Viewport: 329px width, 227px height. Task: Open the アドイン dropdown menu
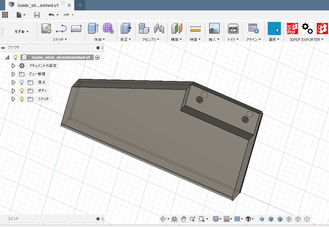pos(253,39)
